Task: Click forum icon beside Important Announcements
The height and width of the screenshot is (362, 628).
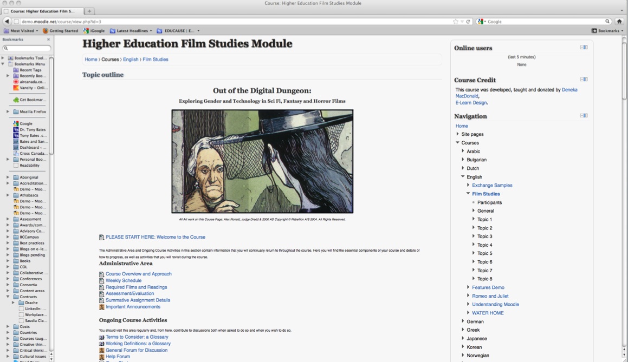Action: (101, 307)
